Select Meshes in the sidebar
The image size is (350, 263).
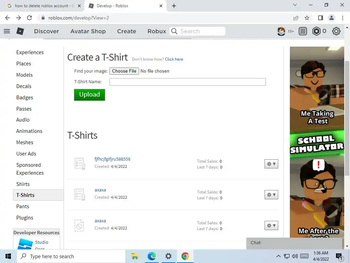click(25, 142)
